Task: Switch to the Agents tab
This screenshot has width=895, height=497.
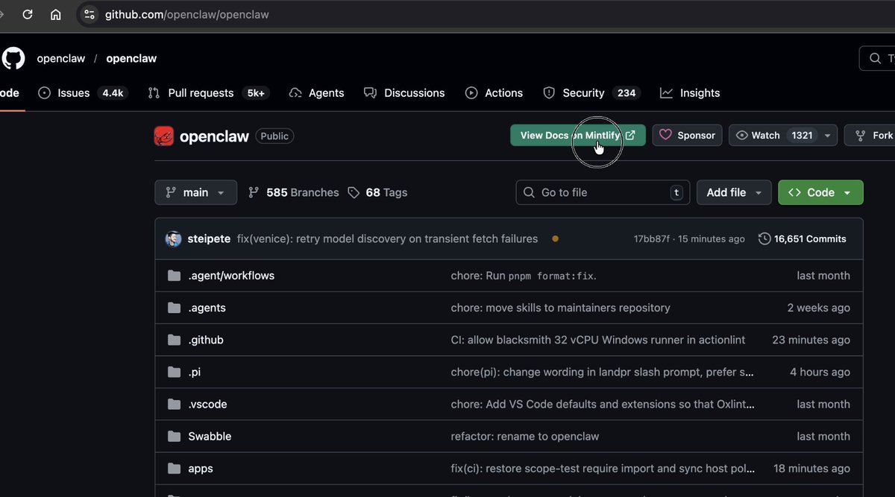Action: (x=317, y=93)
